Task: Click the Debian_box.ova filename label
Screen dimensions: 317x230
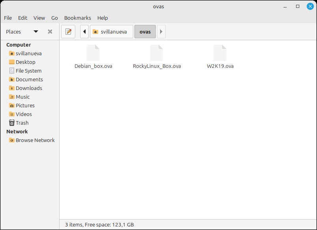Action: point(93,66)
